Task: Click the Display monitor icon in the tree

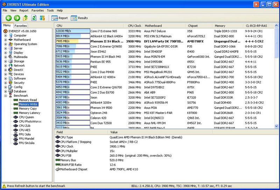Action: coord(11,53)
